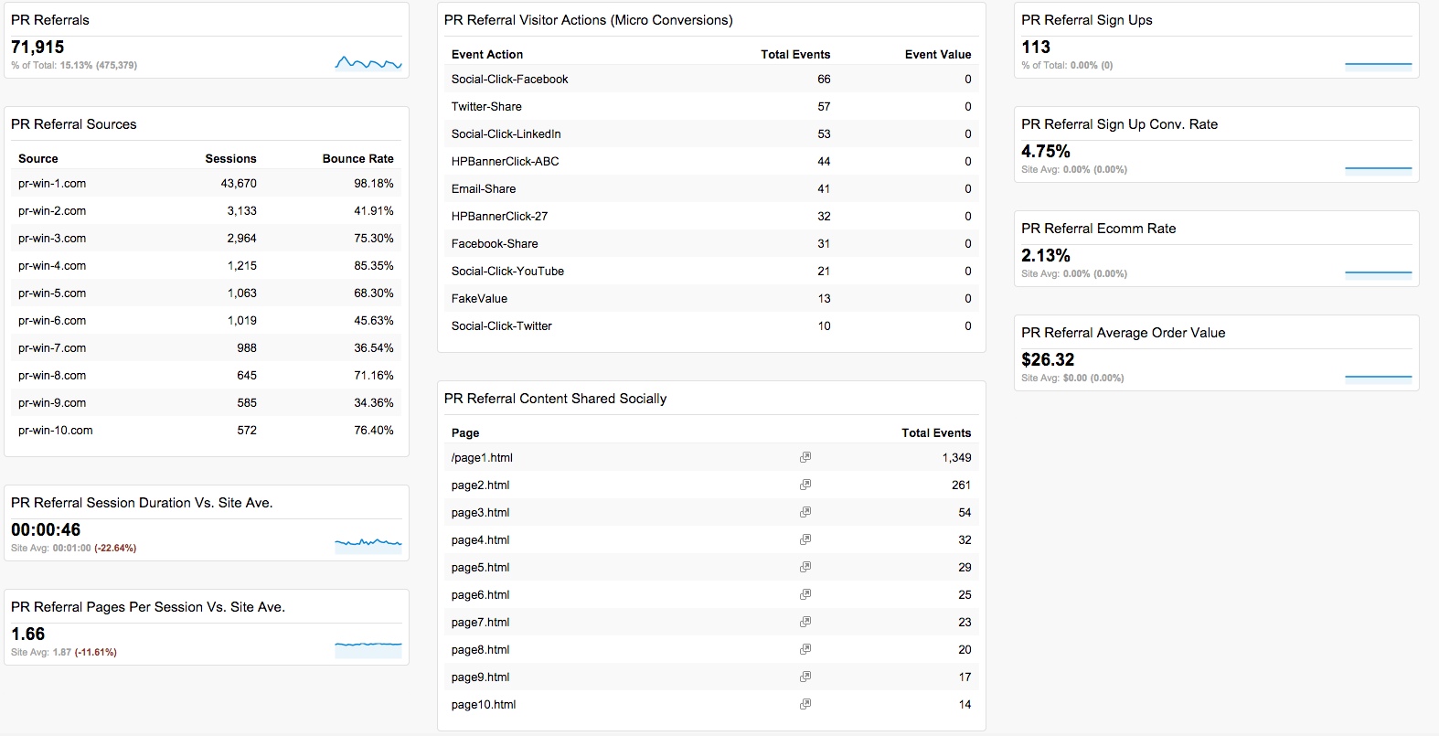This screenshot has width=1439, height=736.
Task: Select the pr-win-7.com source row
Action: 207,348
